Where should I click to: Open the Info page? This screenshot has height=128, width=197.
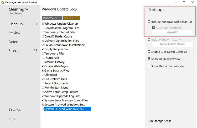tap(12, 119)
